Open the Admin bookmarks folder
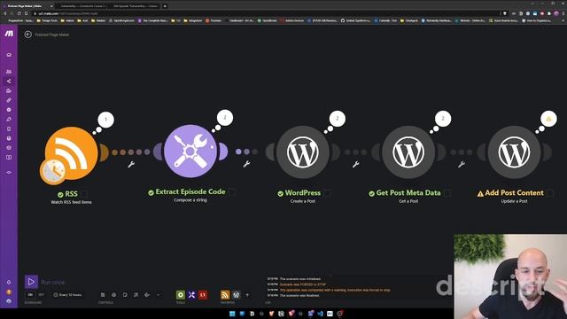 pyautogui.click(x=67, y=20)
